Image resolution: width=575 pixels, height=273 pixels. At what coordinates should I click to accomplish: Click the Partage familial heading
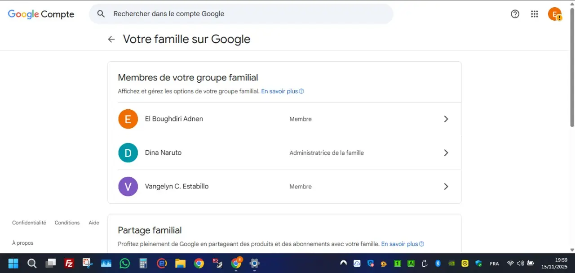[x=150, y=230]
